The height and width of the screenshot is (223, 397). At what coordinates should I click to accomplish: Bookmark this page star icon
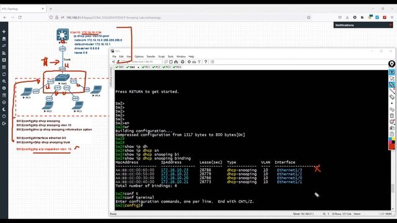click(x=308, y=17)
